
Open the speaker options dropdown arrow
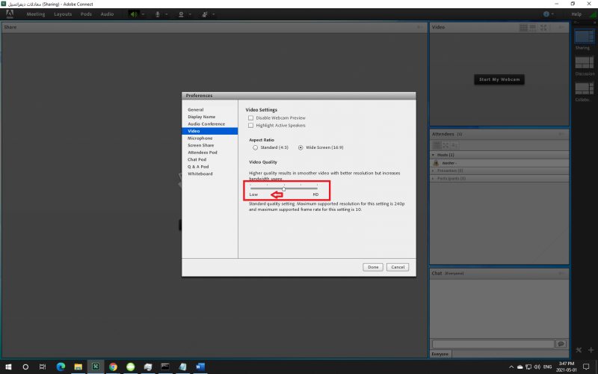click(144, 13)
